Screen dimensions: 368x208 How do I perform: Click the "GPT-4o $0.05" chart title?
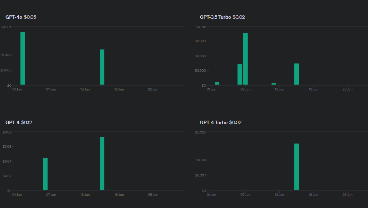point(21,17)
